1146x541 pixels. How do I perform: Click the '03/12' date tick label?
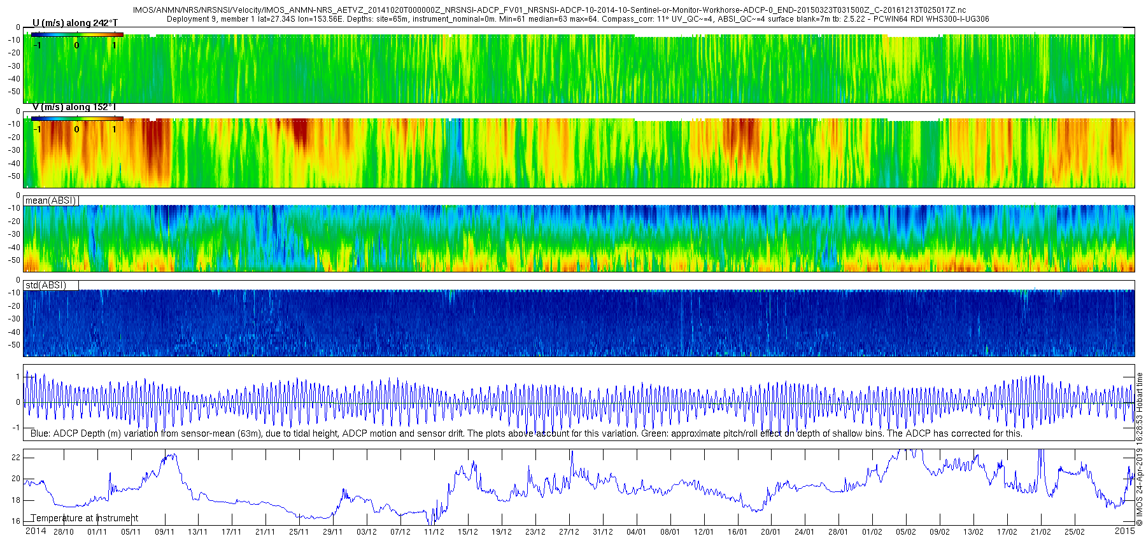[x=367, y=532]
